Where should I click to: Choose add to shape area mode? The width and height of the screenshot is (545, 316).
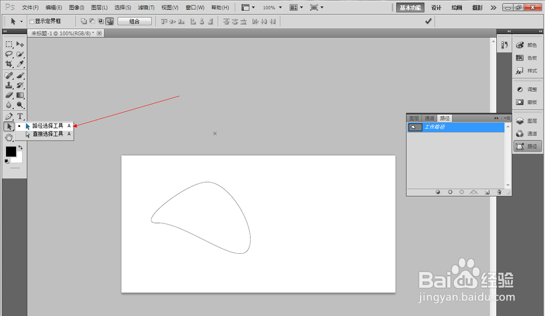coord(83,21)
